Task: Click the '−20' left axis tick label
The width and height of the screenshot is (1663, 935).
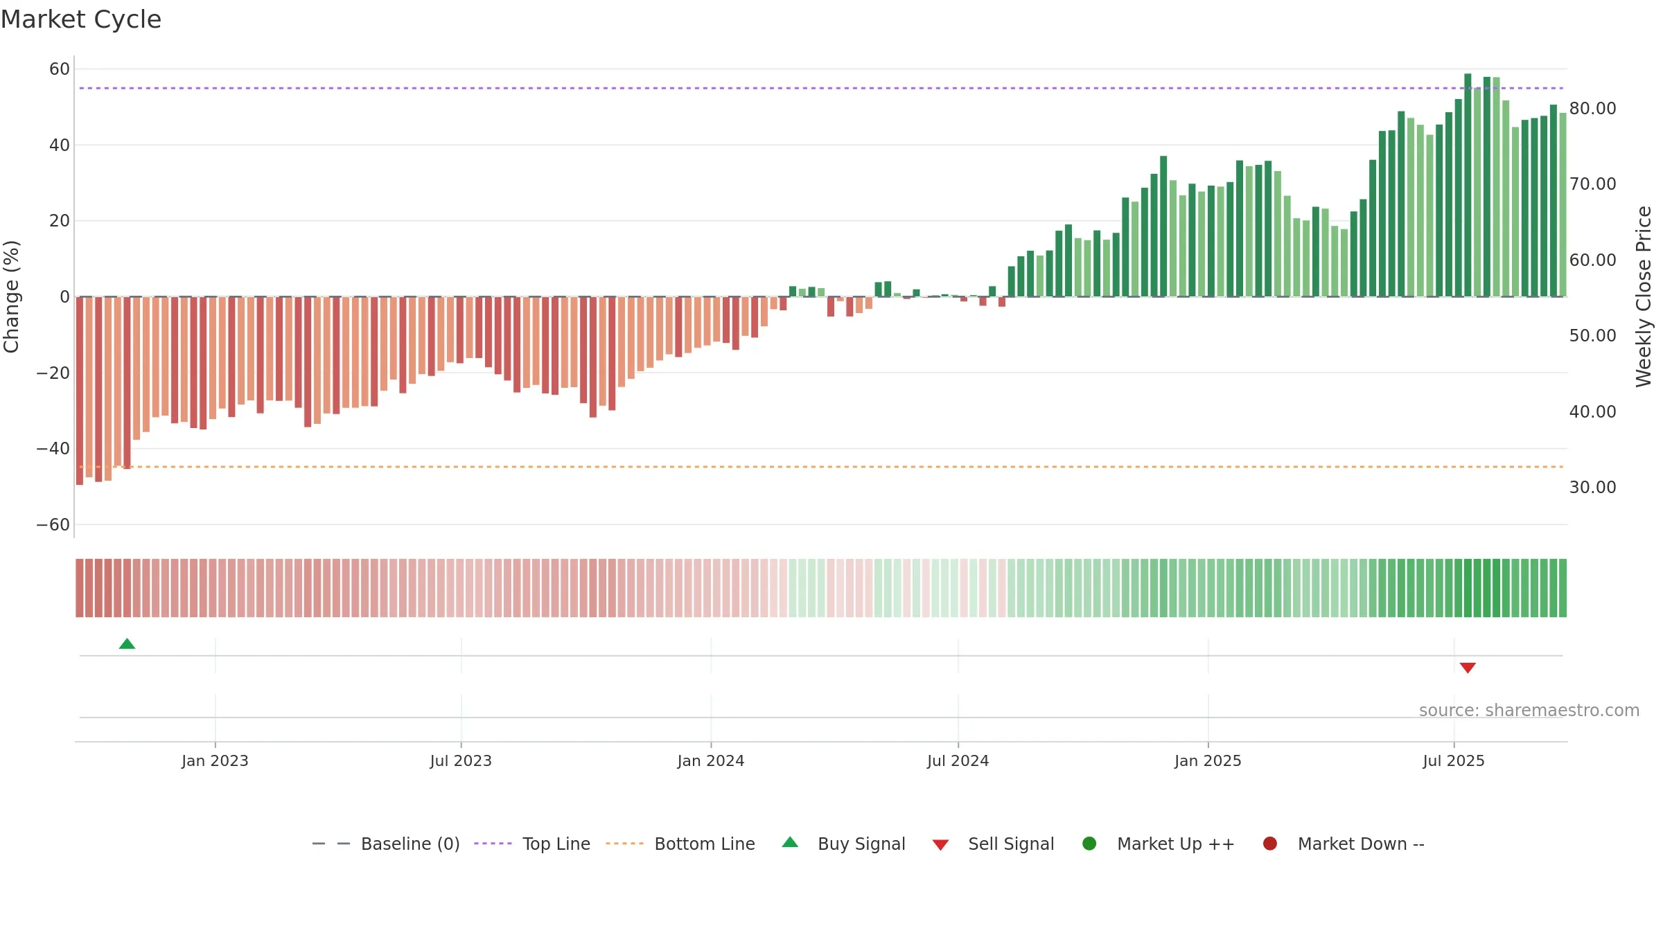Action: click(x=53, y=373)
